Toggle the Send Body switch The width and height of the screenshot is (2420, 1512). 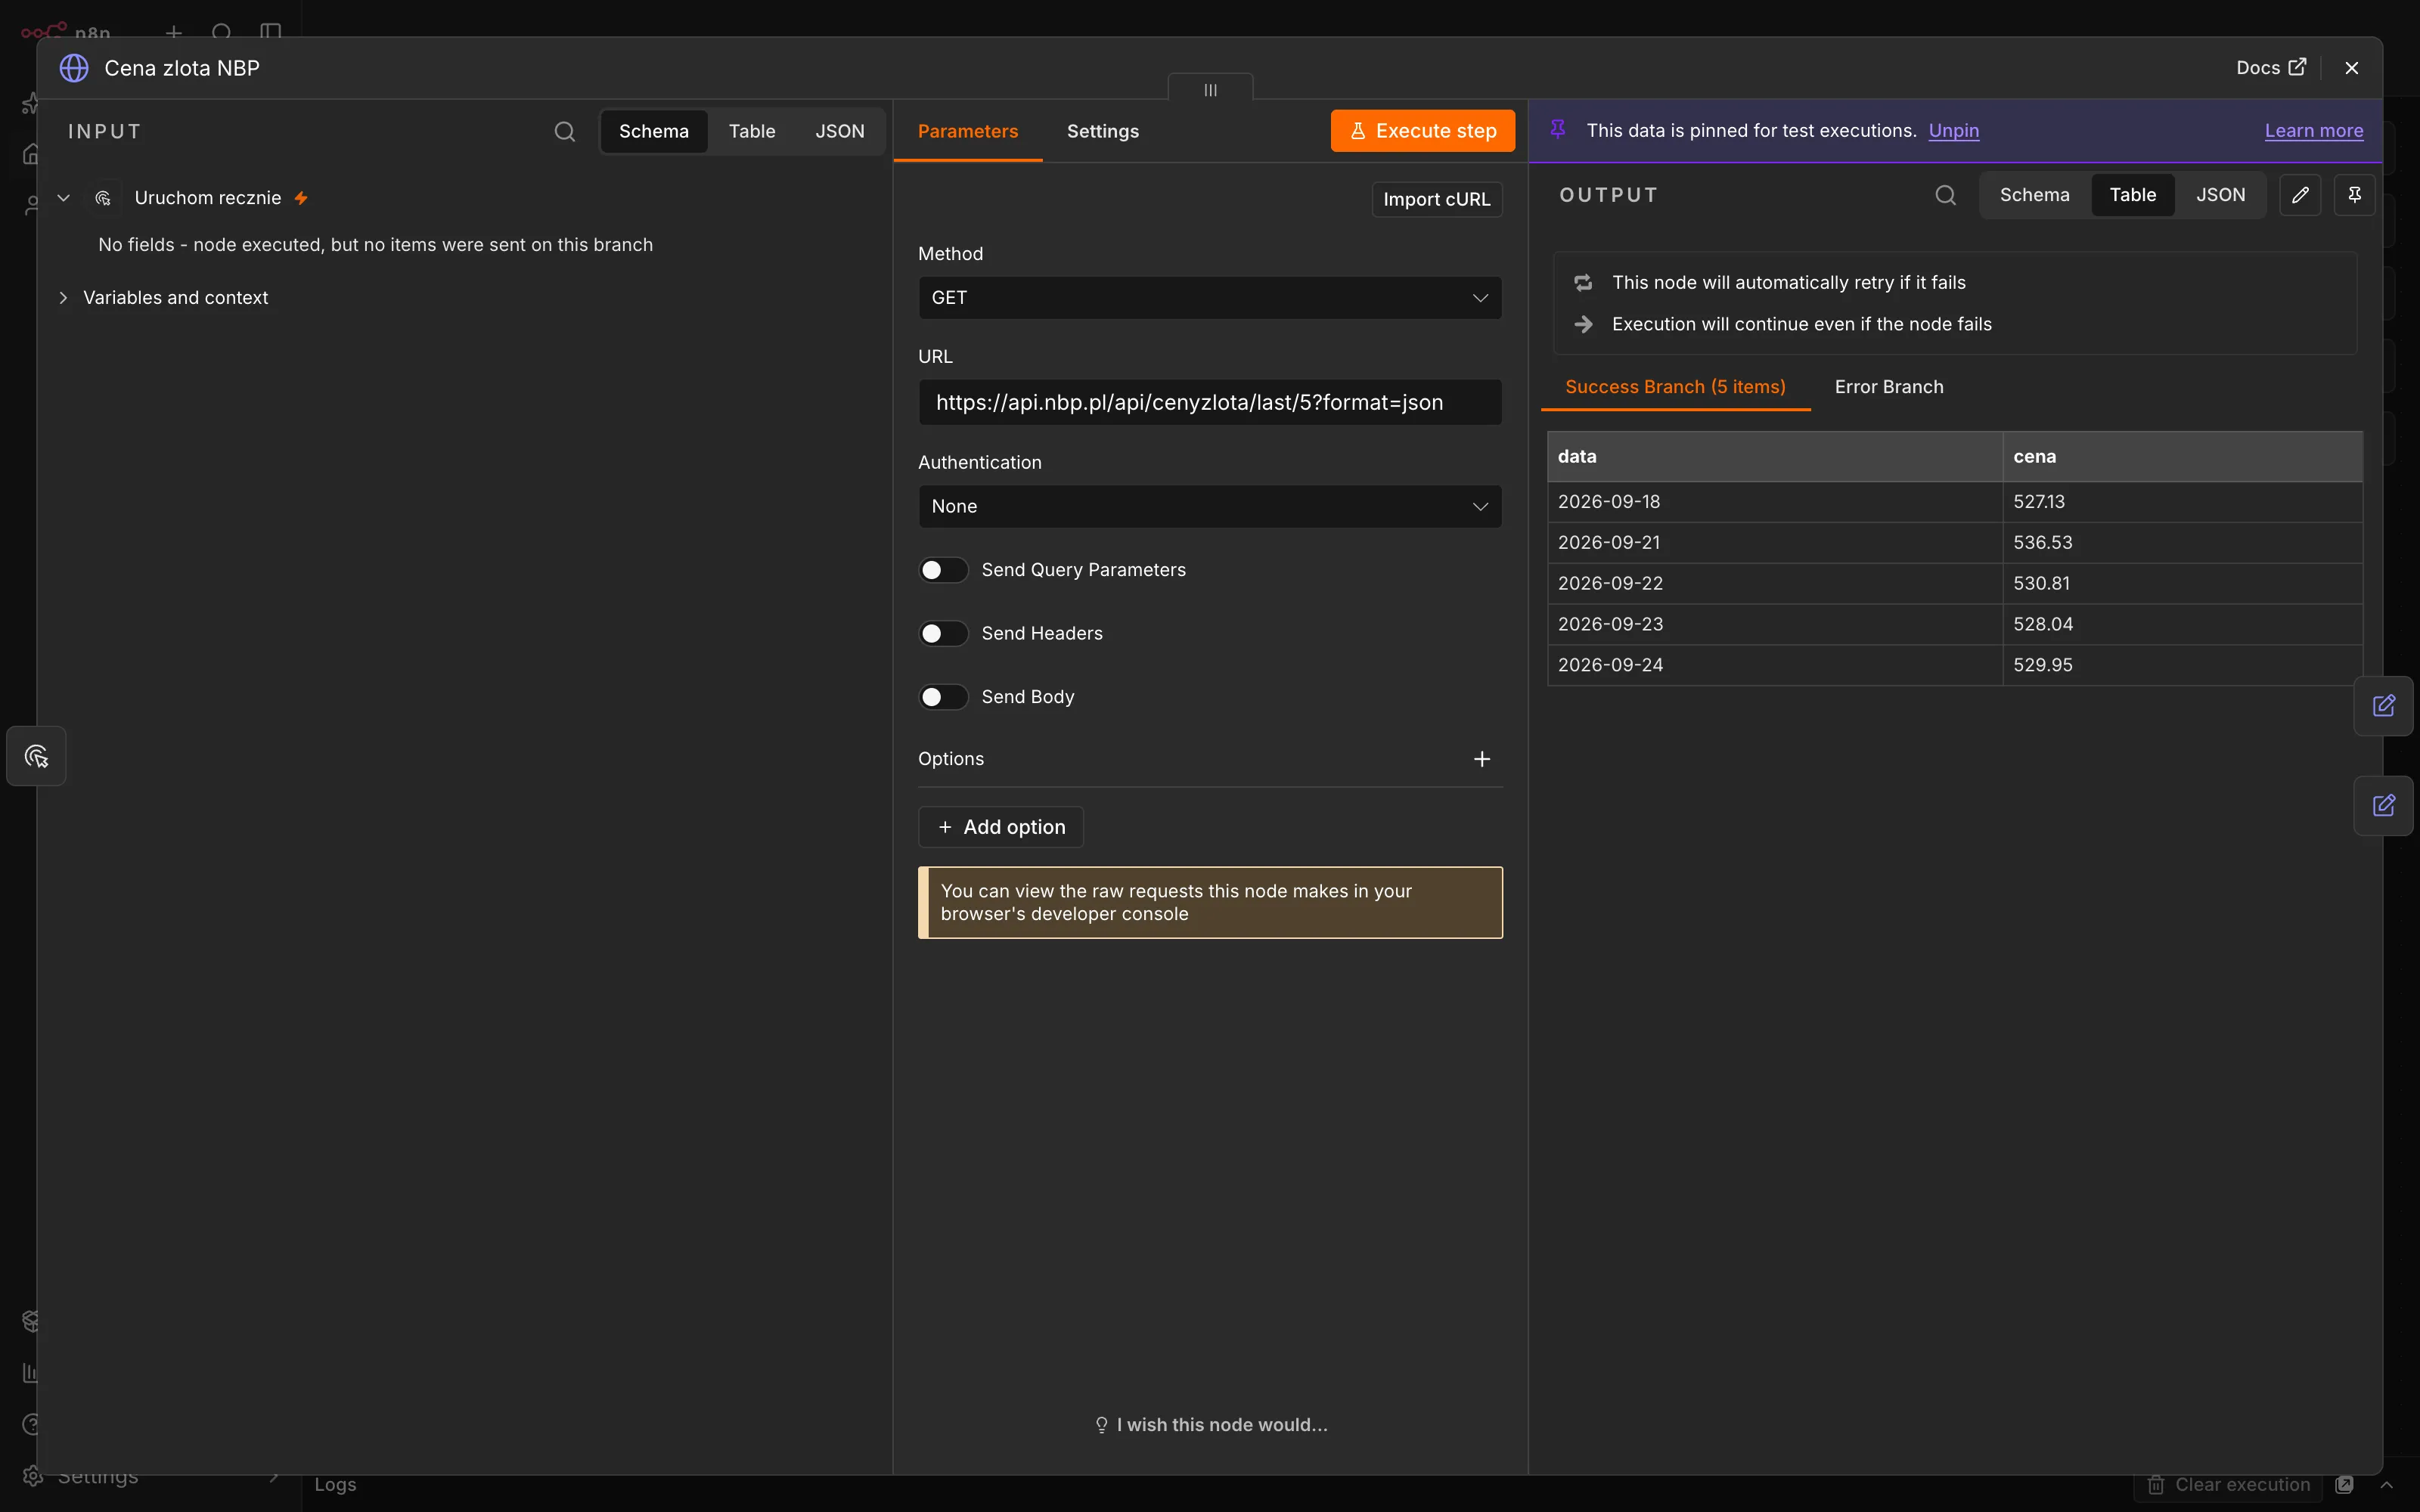click(x=943, y=697)
